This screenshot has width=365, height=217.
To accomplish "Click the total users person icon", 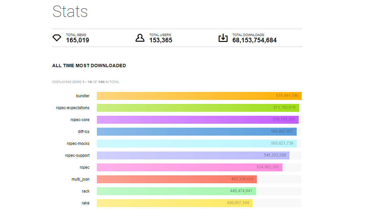I will click(140, 38).
